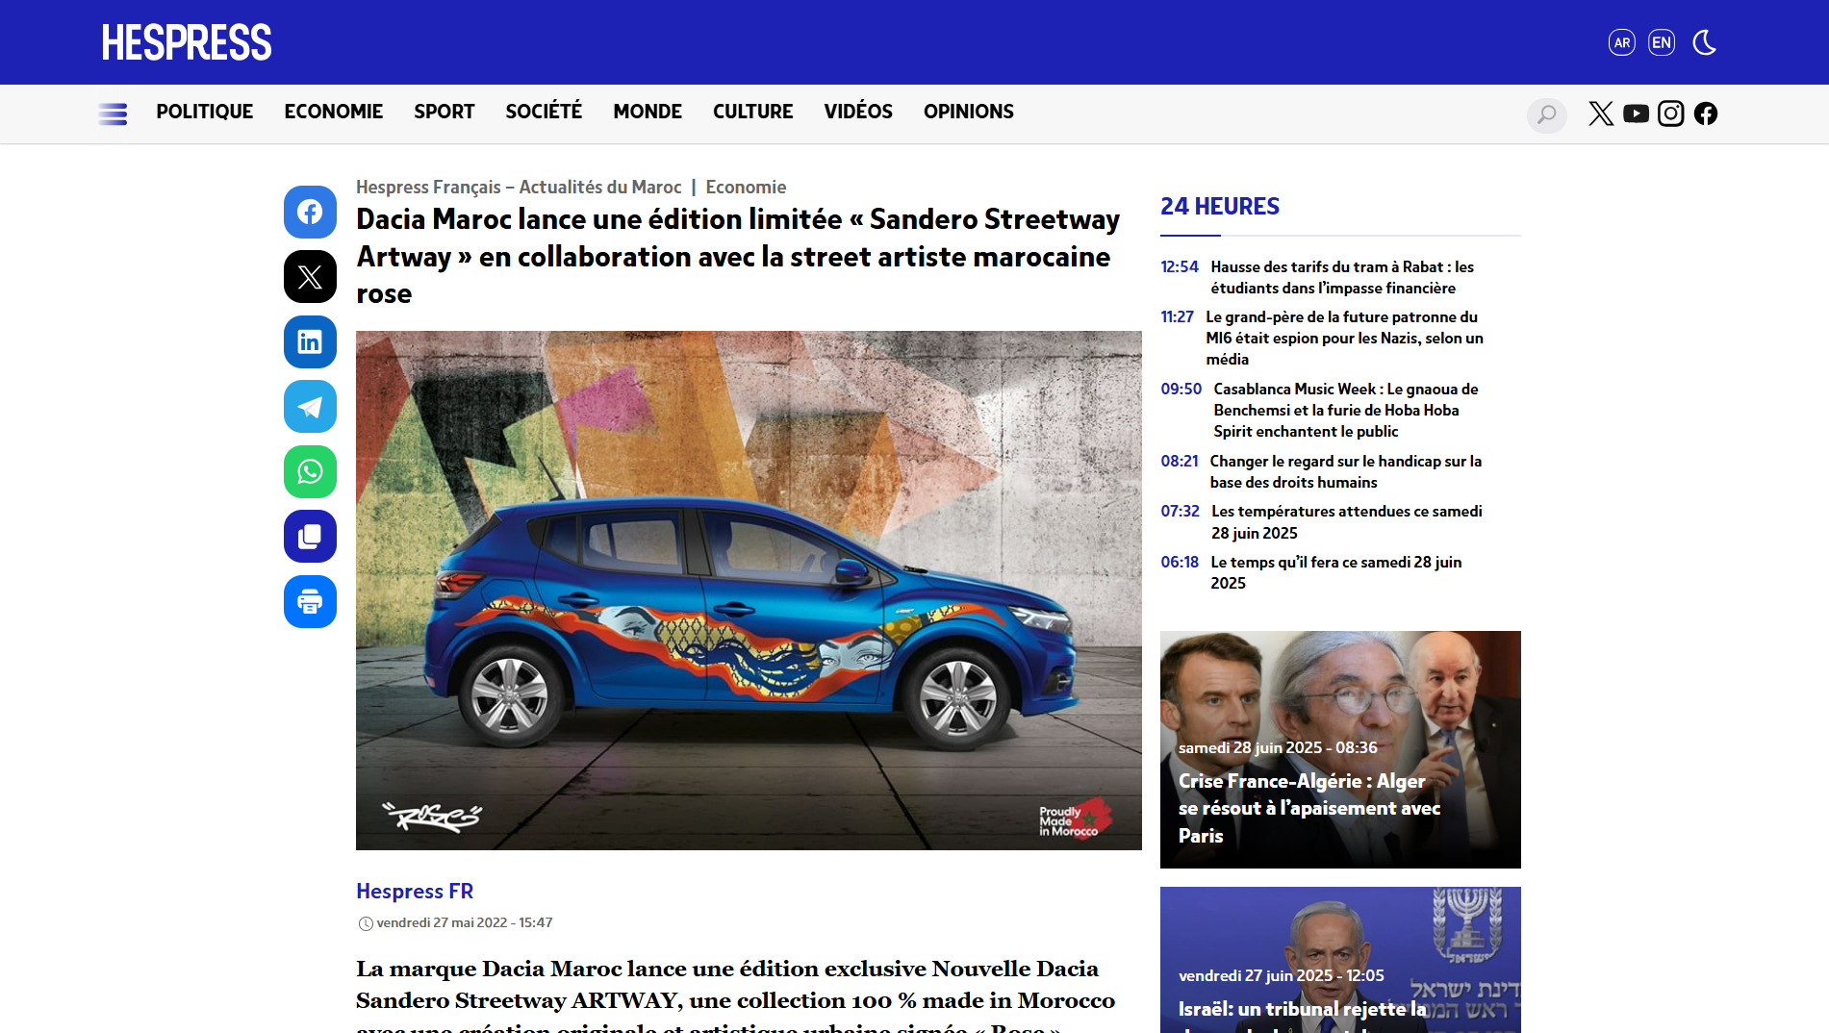Share article on LinkedIn
Viewport: 1829px width, 1033px height.
310,341
